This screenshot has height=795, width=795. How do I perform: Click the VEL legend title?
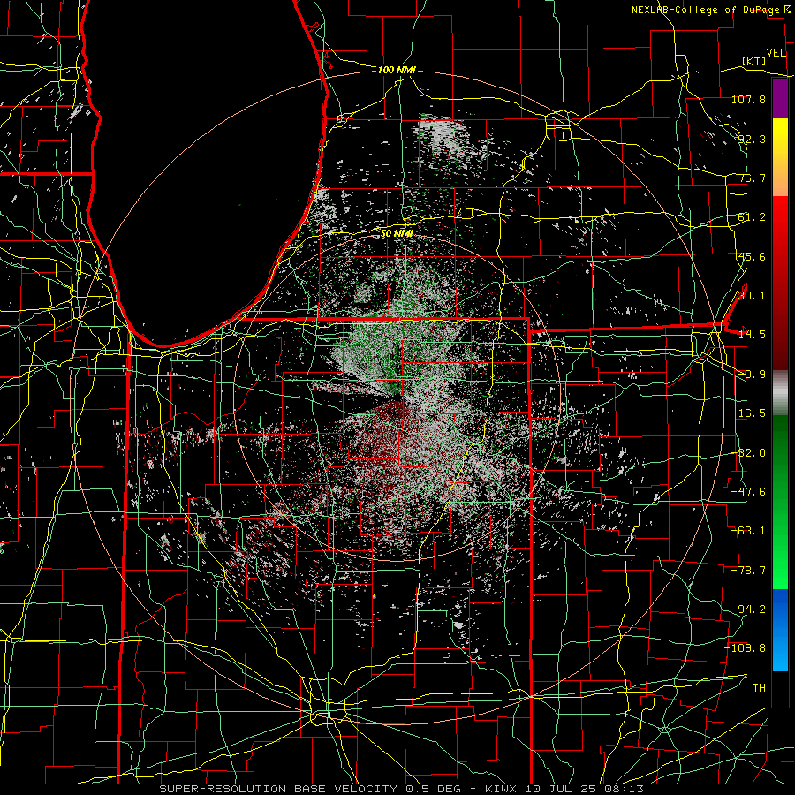[x=776, y=53]
